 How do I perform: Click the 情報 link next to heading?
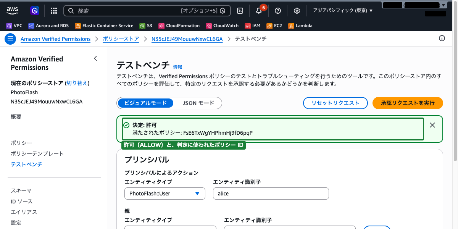[177, 67]
